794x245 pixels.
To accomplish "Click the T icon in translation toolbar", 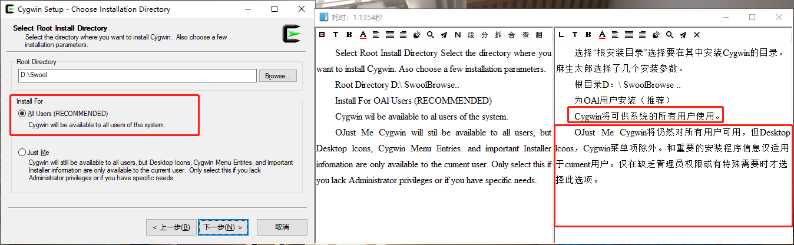I will tap(575, 35).
